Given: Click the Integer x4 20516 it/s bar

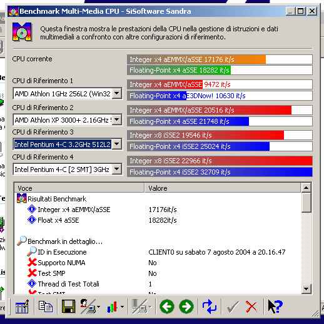Looking at the screenshot, I should click(220, 110).
